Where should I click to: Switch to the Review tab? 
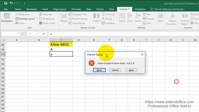point(100,9)
